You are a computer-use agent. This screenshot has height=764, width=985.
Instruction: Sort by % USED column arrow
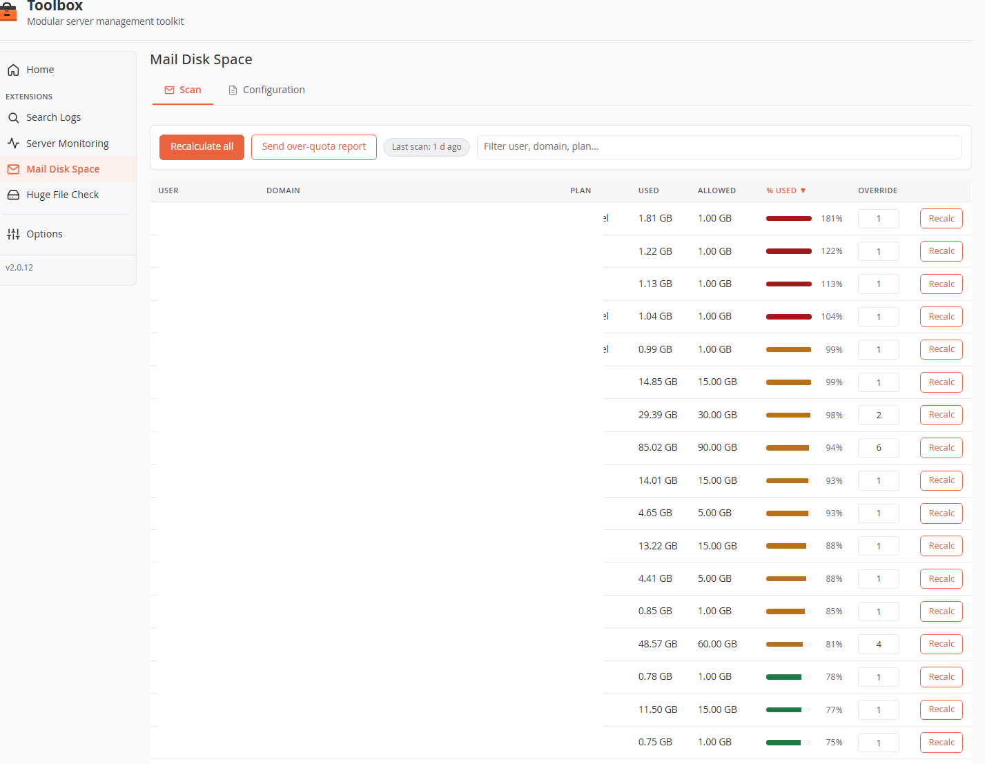[x=803, y=190]
